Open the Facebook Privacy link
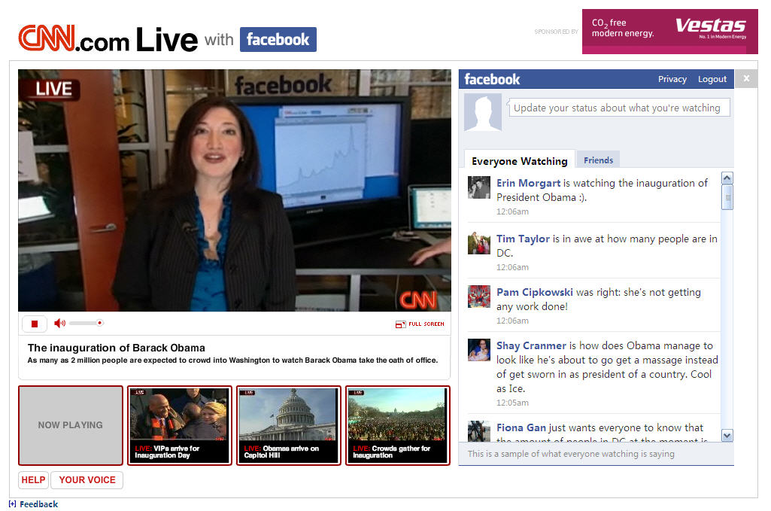 [x=672, y=79]
